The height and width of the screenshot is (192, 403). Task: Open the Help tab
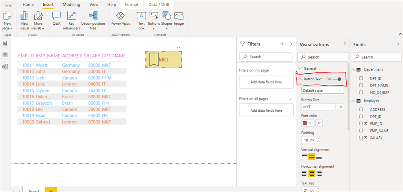(112, 5)
